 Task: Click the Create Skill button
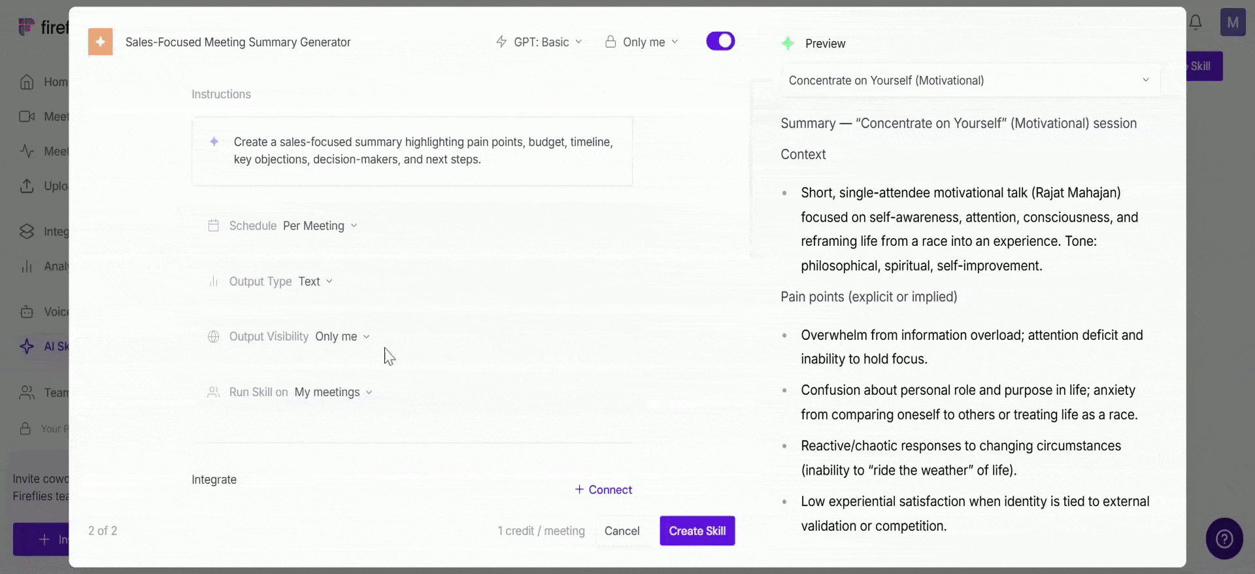click(x=697, y=531)
